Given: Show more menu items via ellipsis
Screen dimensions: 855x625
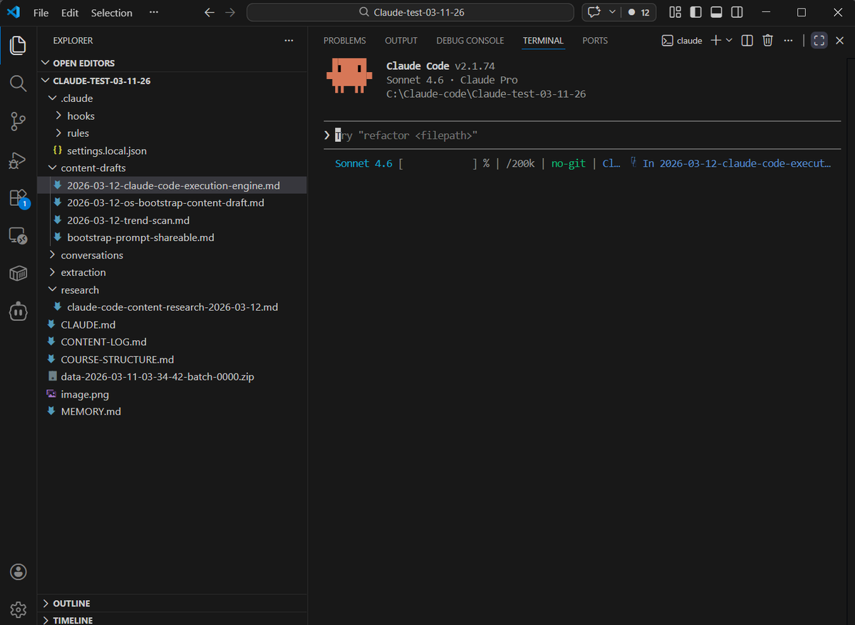Looking at the screenshot, I should pyautogui.click(x=154, y=12).
